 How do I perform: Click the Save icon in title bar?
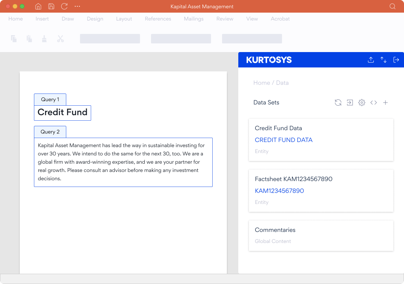pyautogui.click(x=51, y=6)
